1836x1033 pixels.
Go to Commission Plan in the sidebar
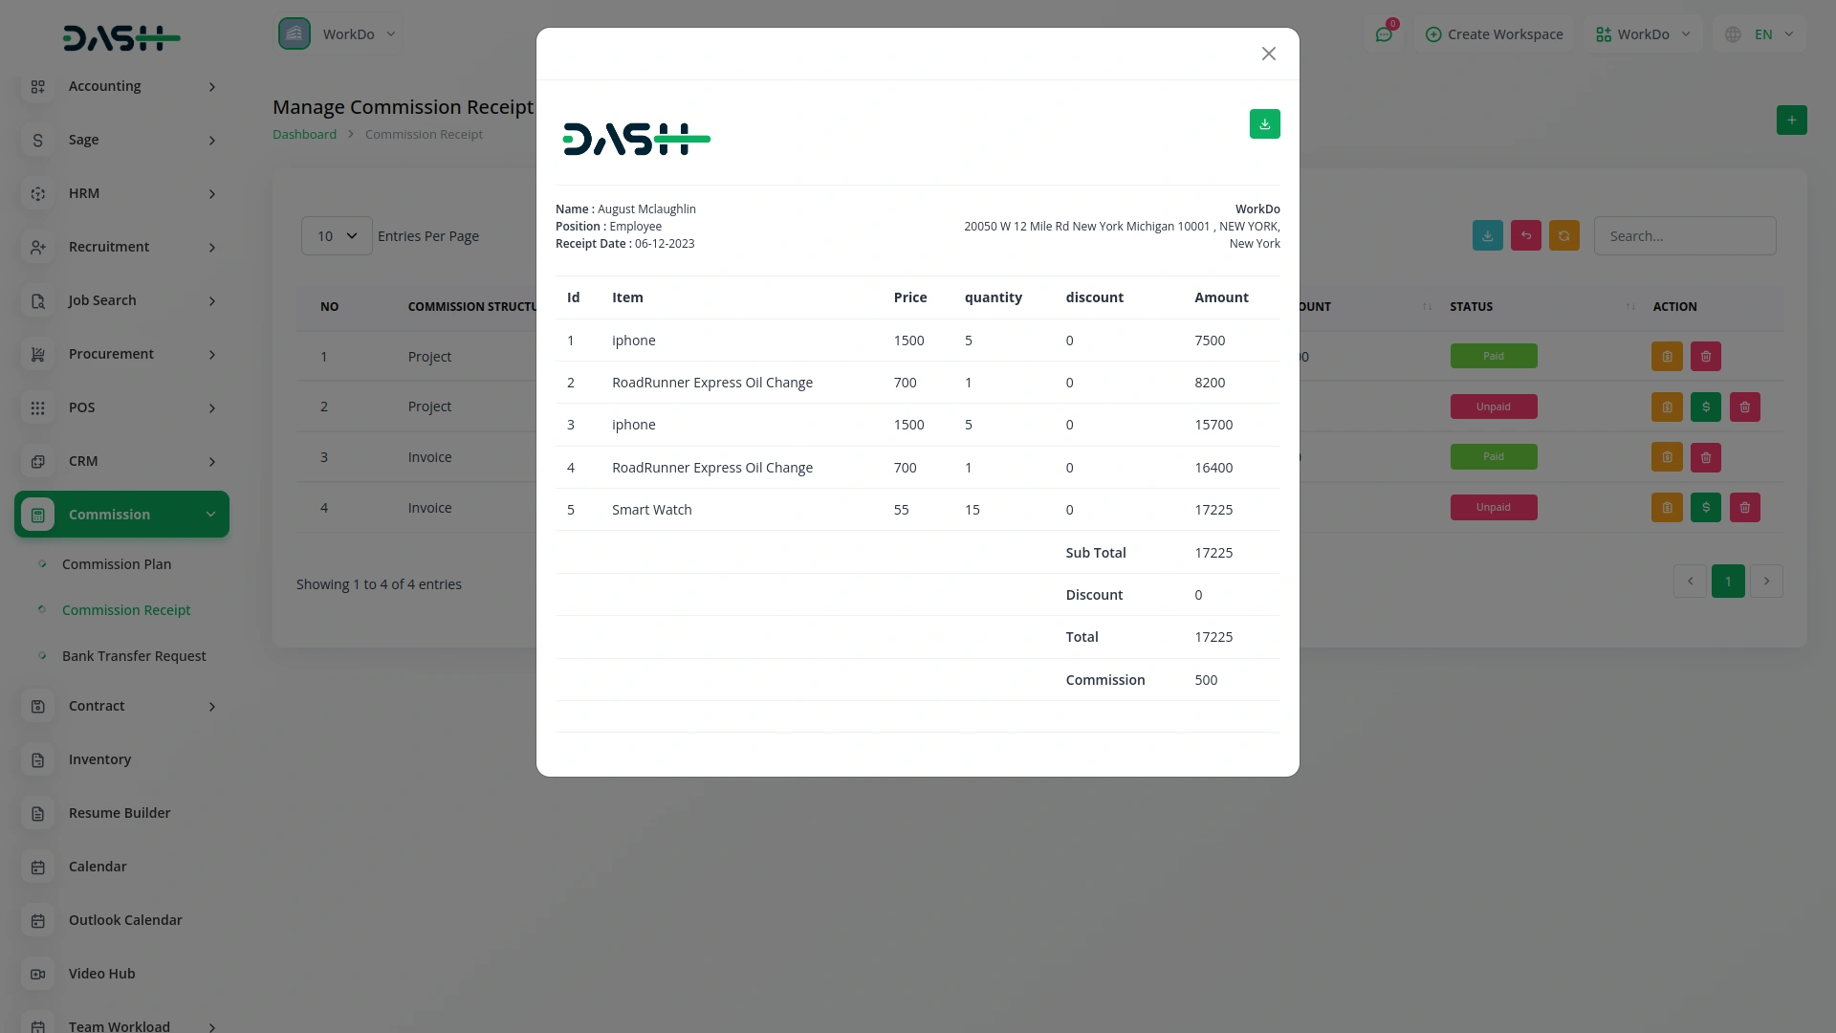coord(116,563)
